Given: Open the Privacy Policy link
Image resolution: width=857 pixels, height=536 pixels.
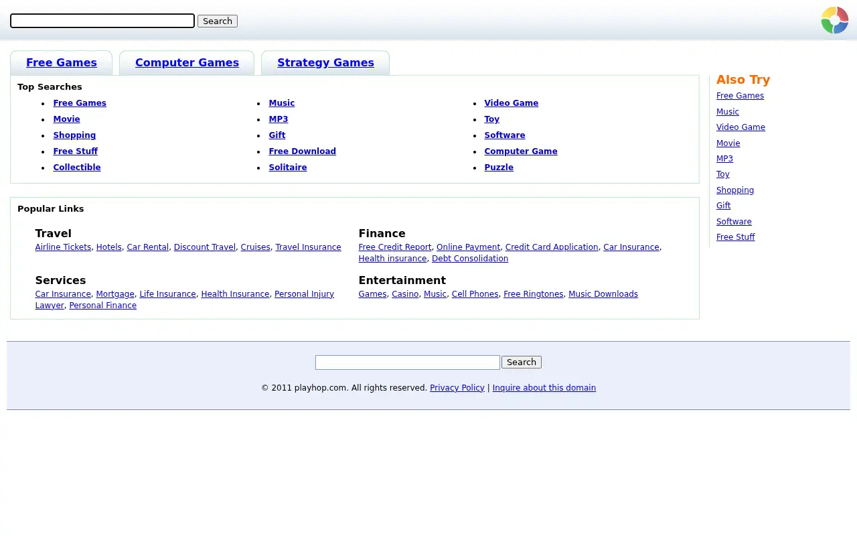Looking at the screenshot, I should 457,388.
